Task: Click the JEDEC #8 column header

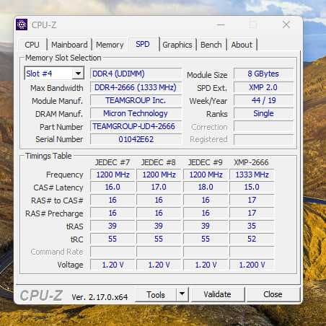Action: click(x=159, y=162)
